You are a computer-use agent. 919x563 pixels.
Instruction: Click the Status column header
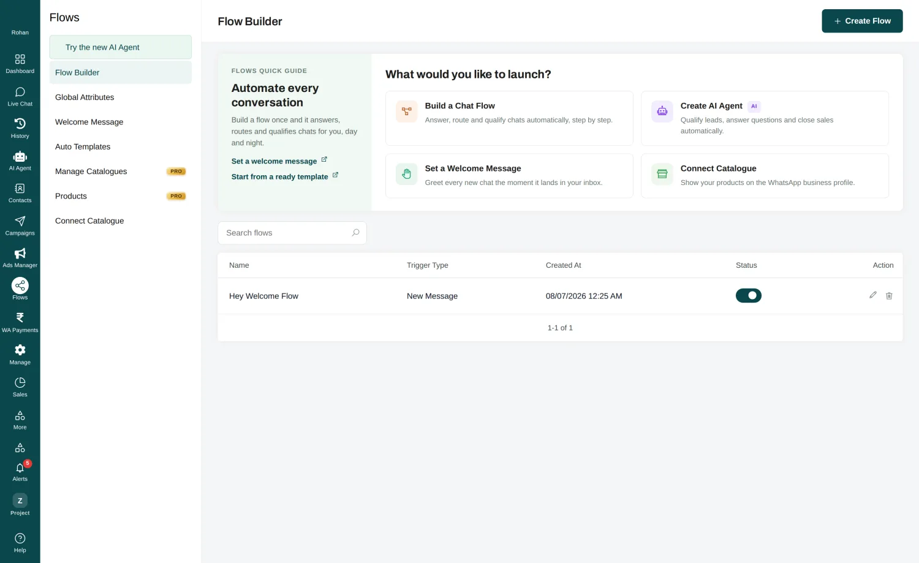pos(746,265)
